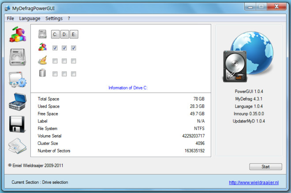Viewport: 291px width, 193px height.
Task: Click the drive row icon beside C:
Action: pos(42,34)
